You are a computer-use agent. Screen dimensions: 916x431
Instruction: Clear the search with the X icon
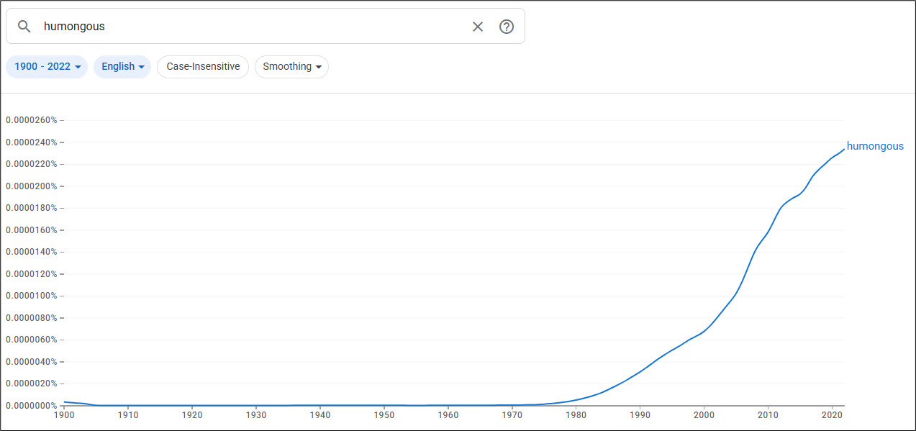(x=478, y=27)
